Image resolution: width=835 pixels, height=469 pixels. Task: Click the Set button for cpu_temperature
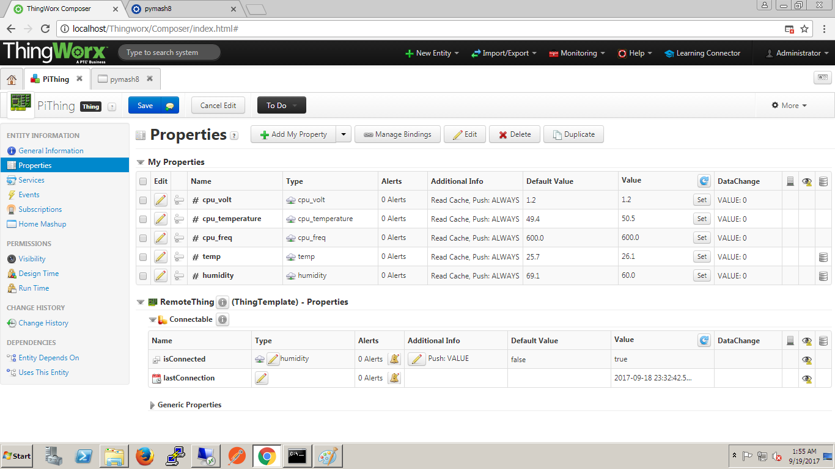tap(702, 219)
